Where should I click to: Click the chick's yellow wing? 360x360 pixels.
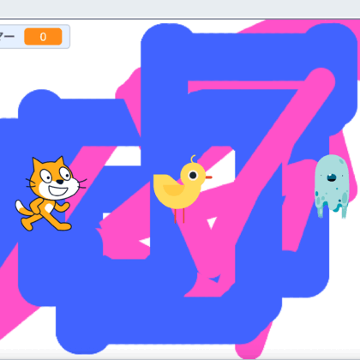173,190
